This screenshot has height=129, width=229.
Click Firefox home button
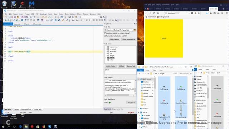[x=158, y=13]
